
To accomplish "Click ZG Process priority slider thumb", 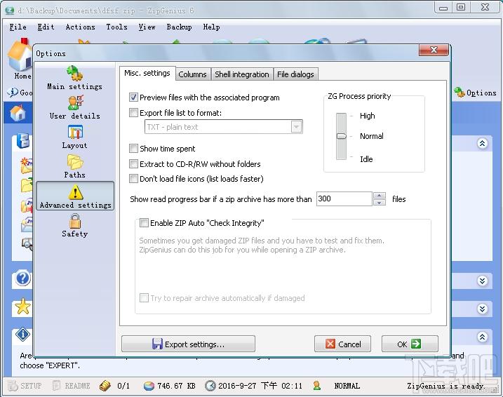I will [342, 136].
